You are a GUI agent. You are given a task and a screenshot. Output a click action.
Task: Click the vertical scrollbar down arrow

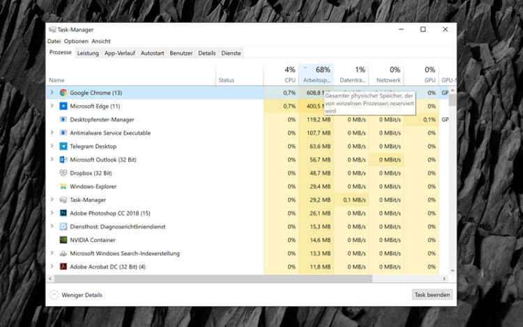(453, 271)
